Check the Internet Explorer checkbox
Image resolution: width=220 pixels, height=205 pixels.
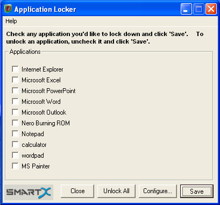[15, 69]
